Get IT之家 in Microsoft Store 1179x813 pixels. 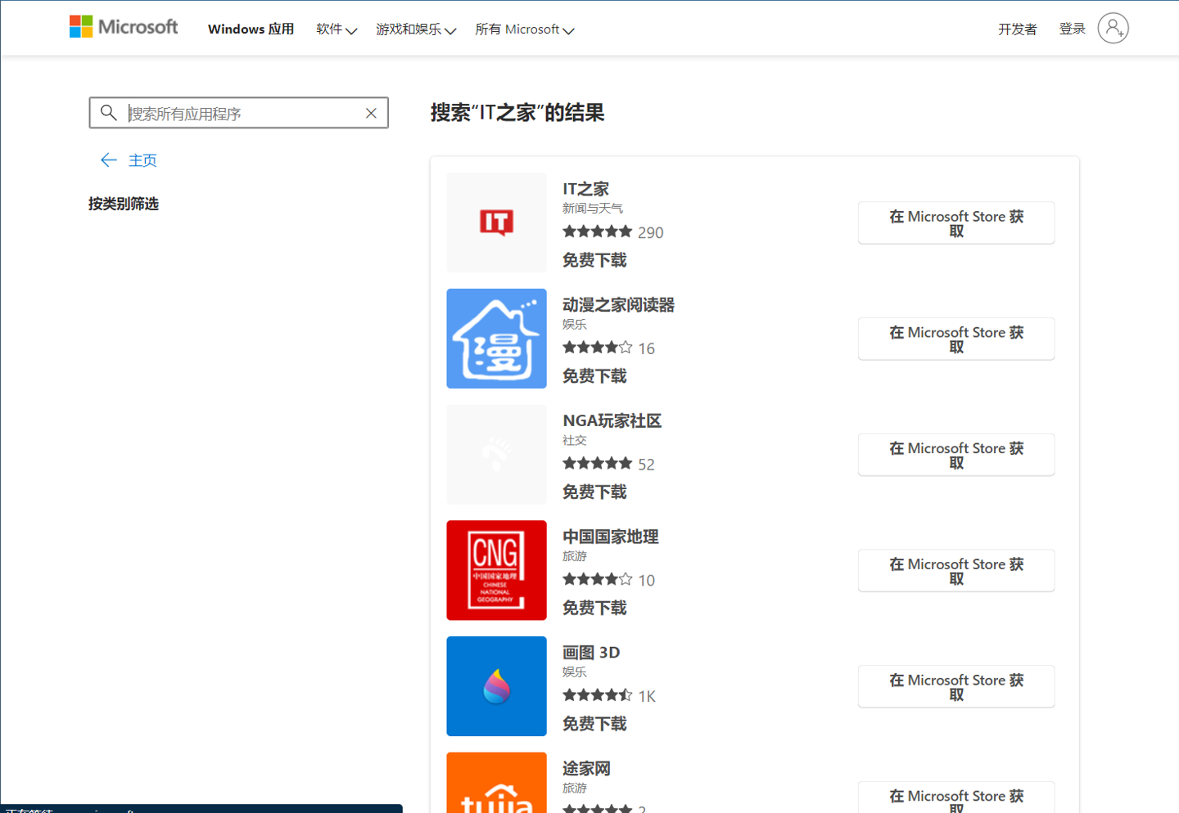956,223
